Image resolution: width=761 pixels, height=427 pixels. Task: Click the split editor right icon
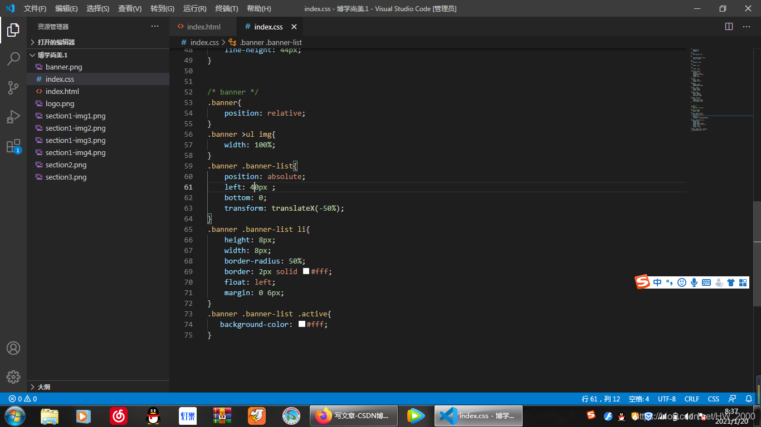pos(729,27)
